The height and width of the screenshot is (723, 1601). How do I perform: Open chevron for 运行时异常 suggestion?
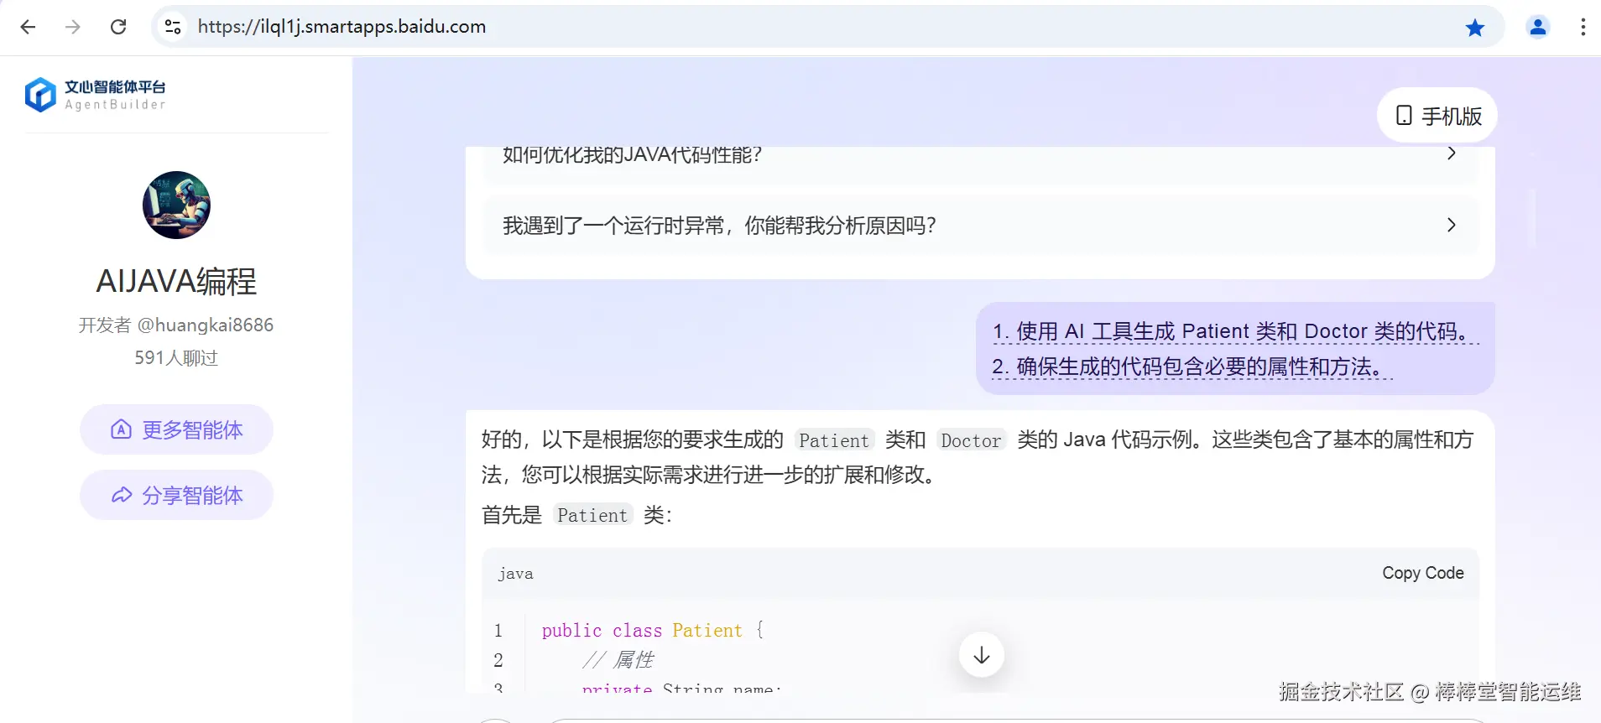pos(1451,225)
